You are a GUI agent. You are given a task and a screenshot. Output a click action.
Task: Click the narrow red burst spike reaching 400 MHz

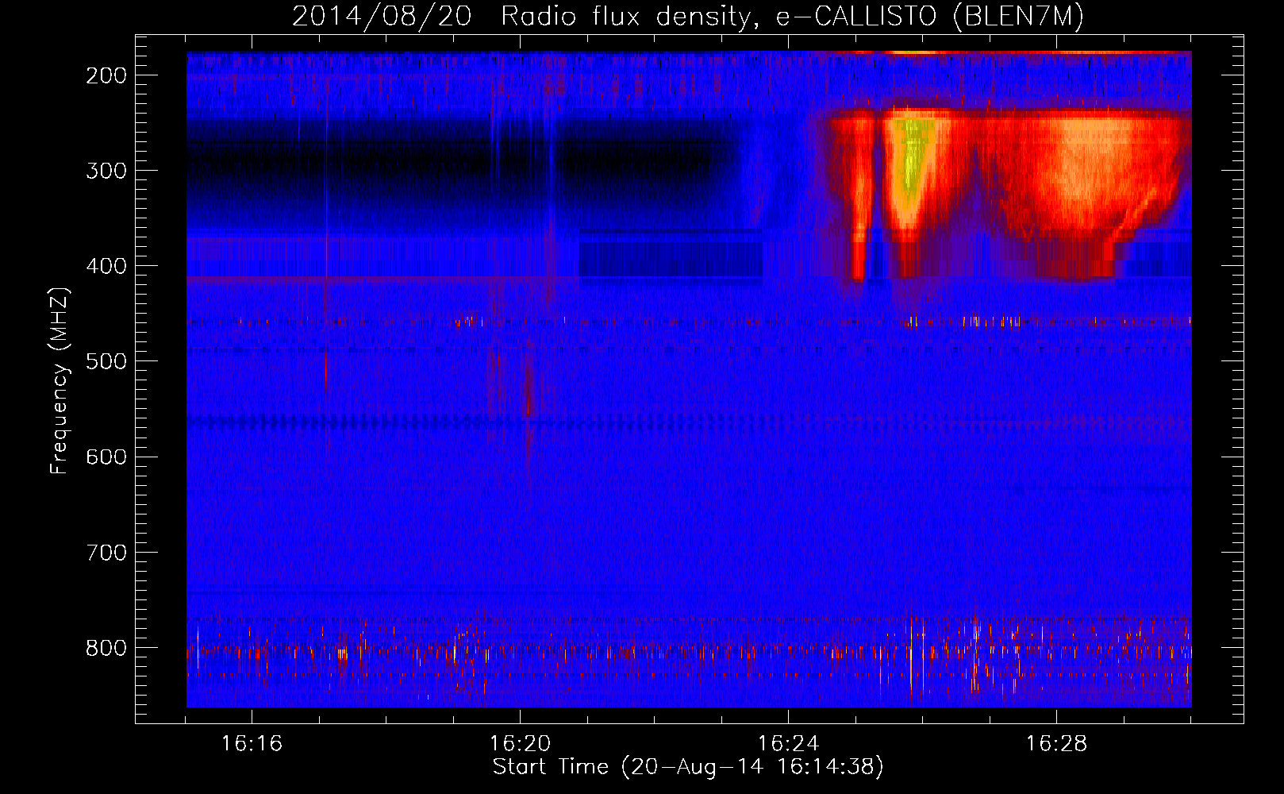(x=859, y=206)
